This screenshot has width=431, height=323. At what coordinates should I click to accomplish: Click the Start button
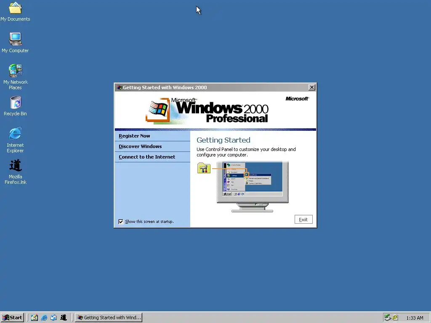point(12,318)
